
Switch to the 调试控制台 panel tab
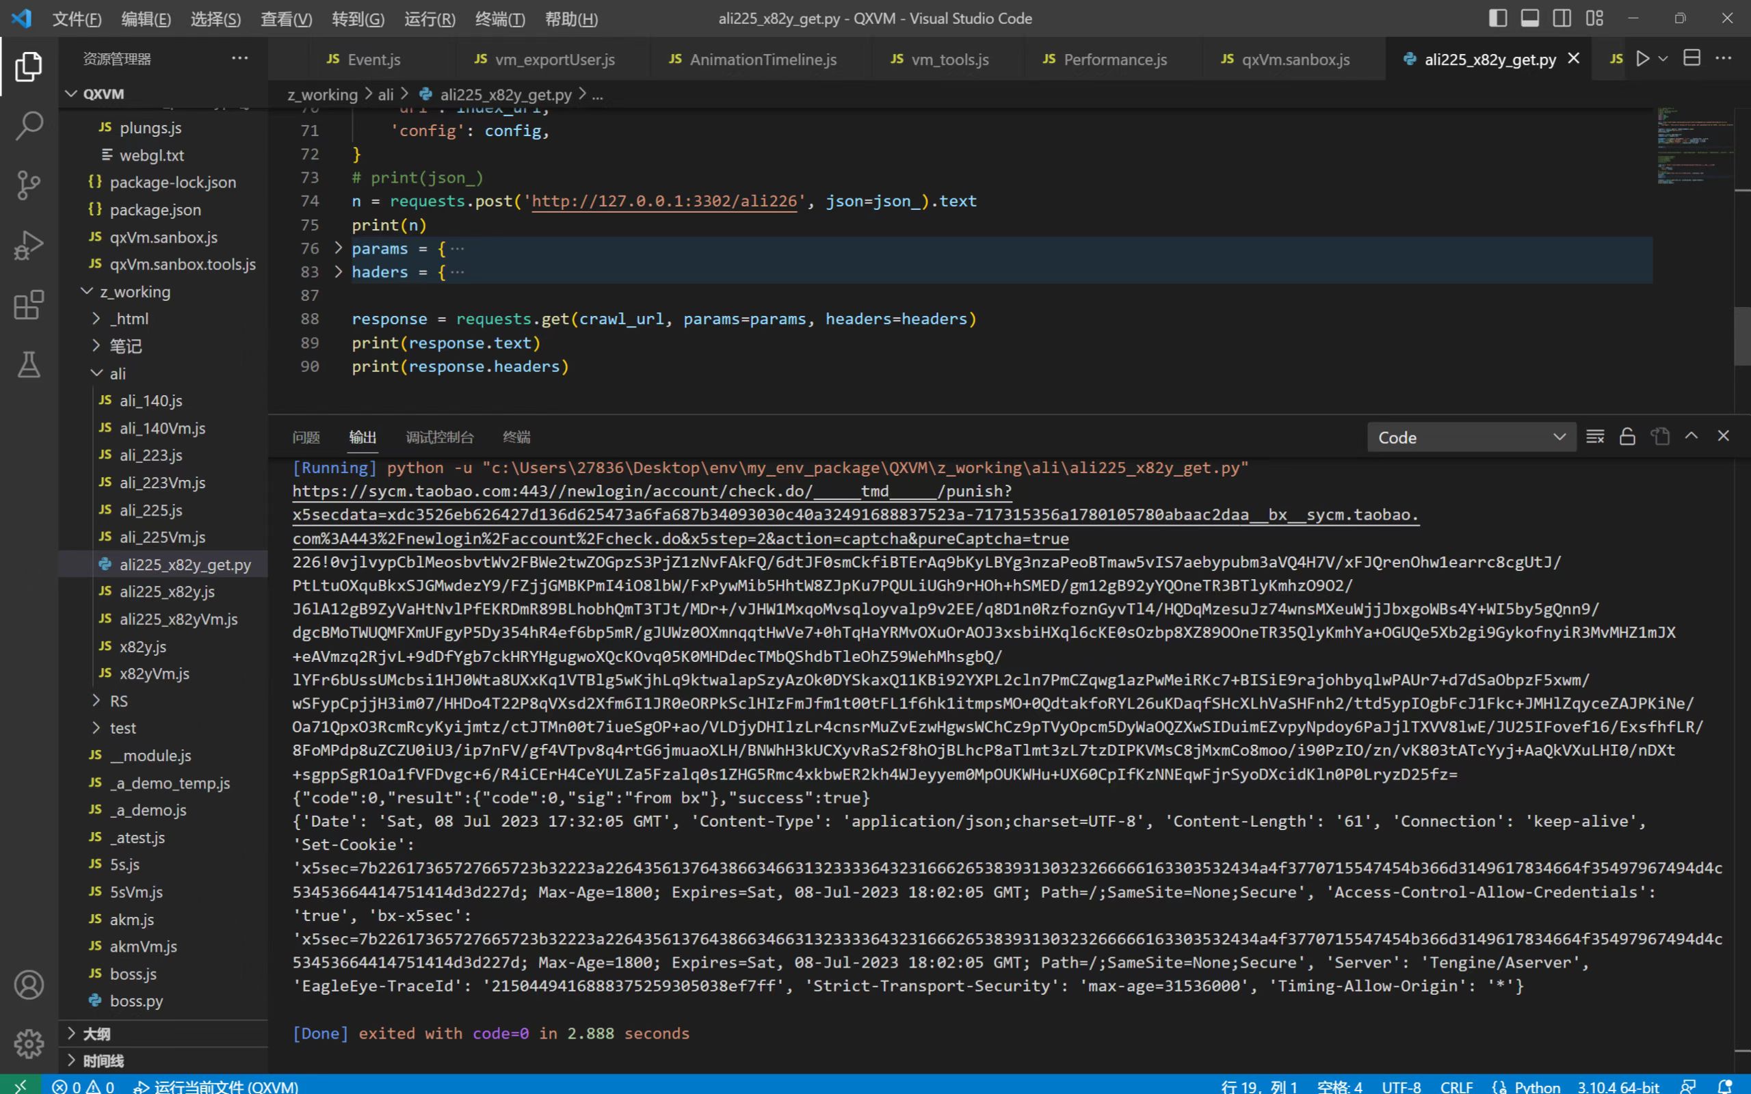[x=439, y=437]
